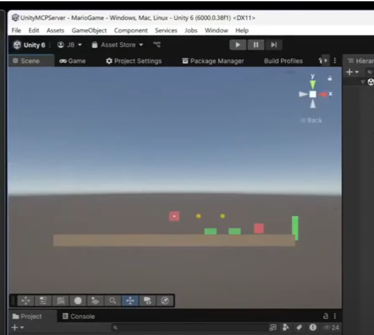The image size is (374, 335).
Task: Toggle the Project panel lock icon
Action: (326, 316)
